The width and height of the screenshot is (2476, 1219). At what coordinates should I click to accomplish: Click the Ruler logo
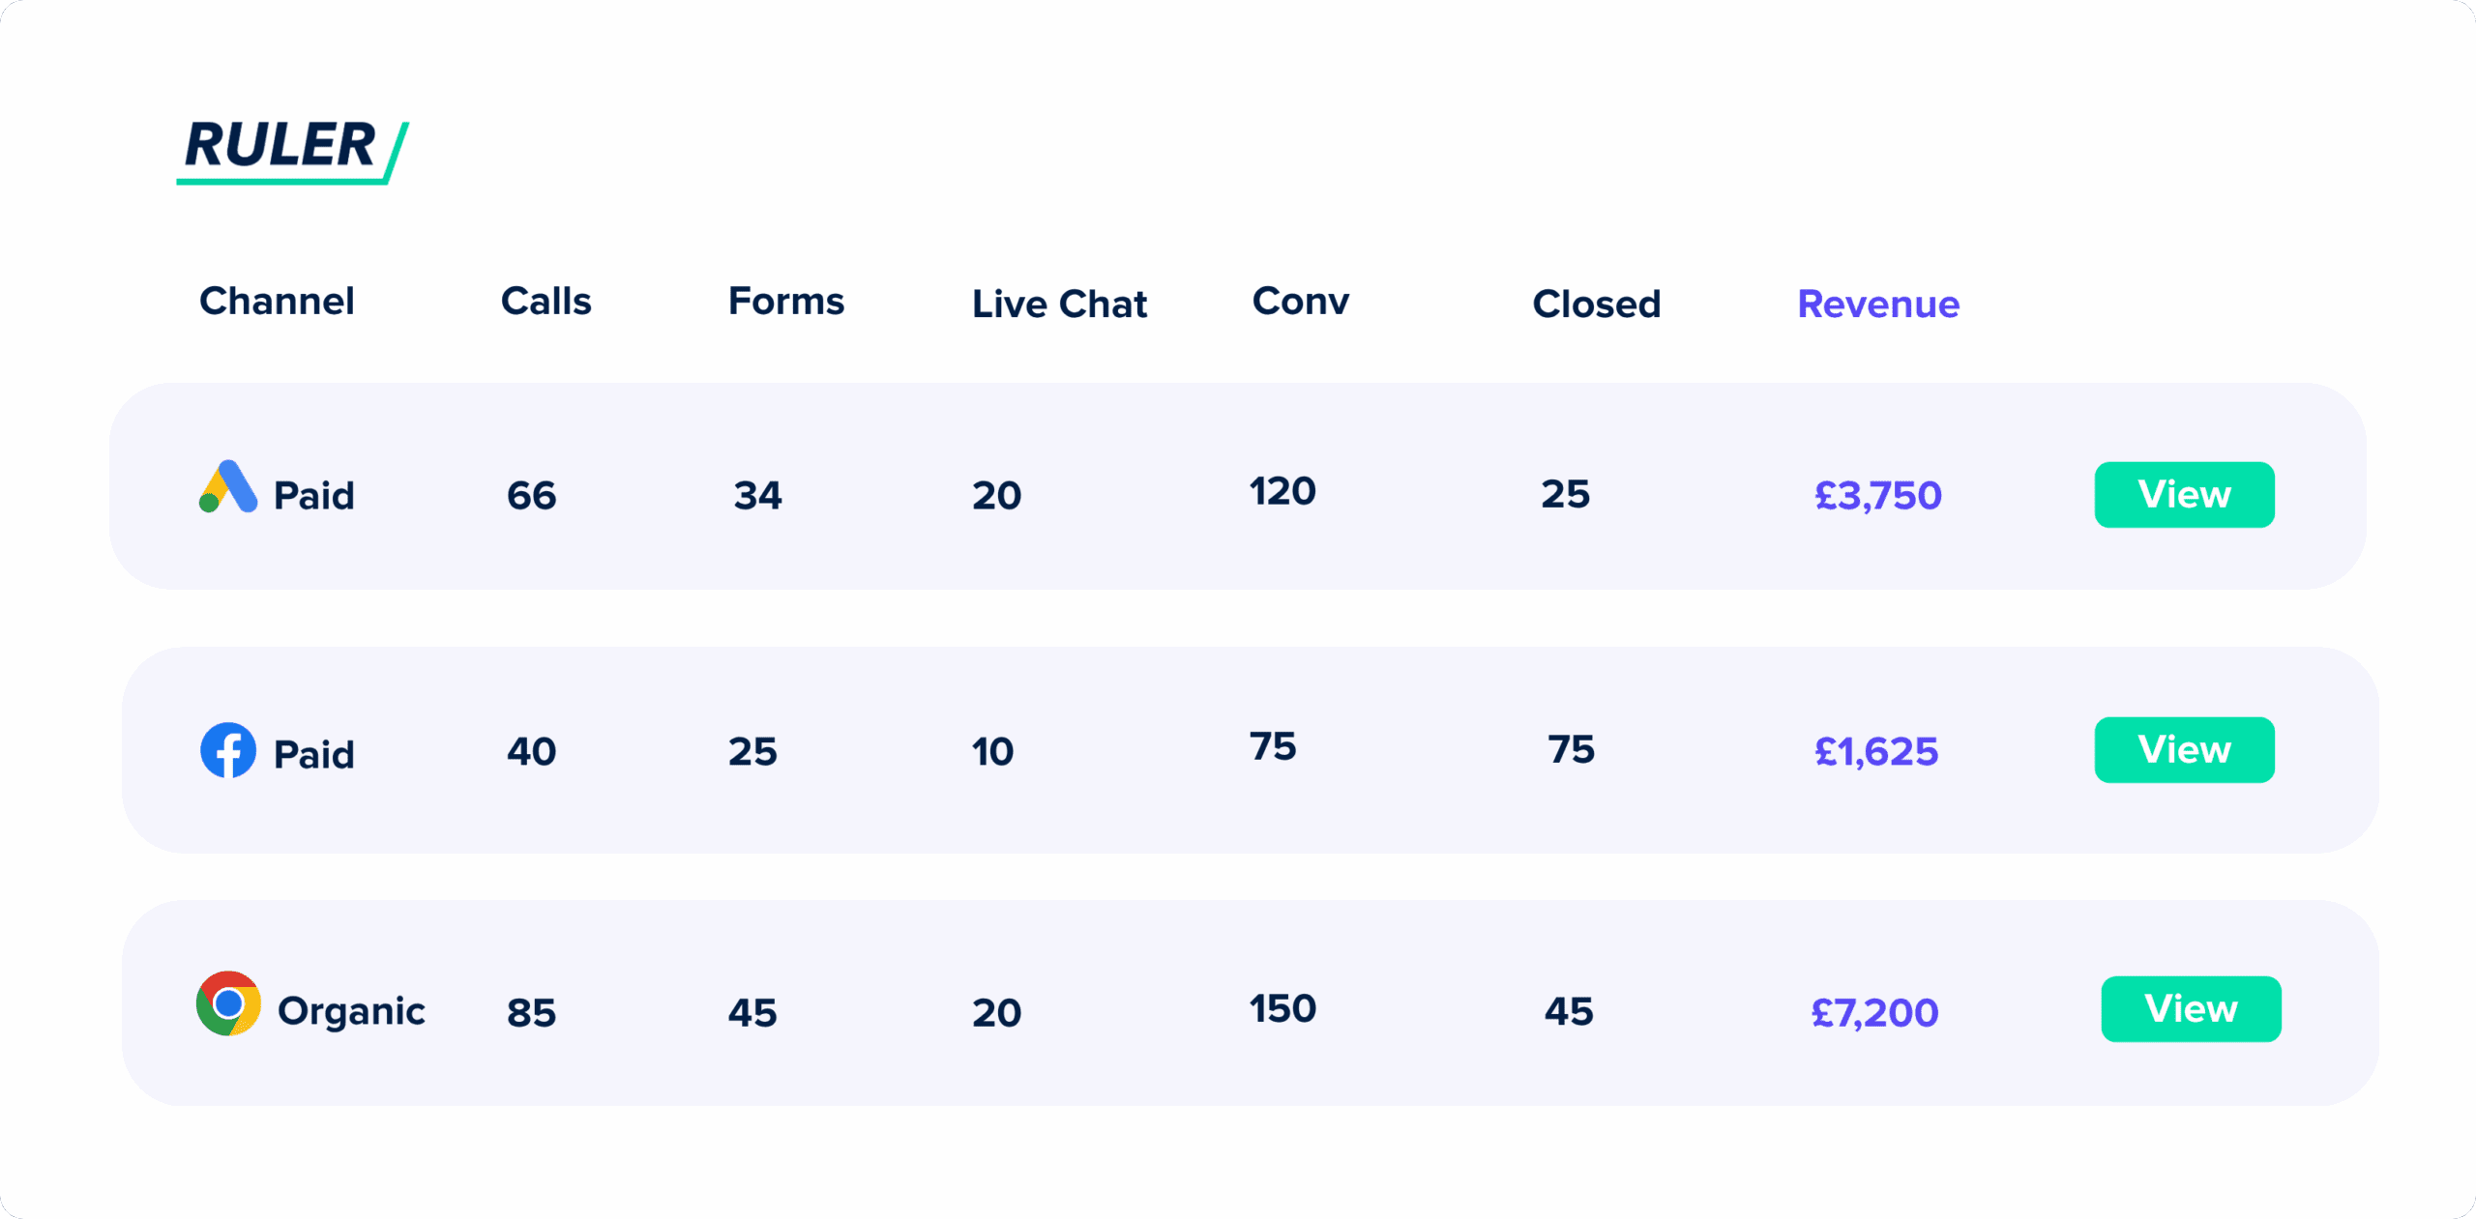[x=292, y=150]
